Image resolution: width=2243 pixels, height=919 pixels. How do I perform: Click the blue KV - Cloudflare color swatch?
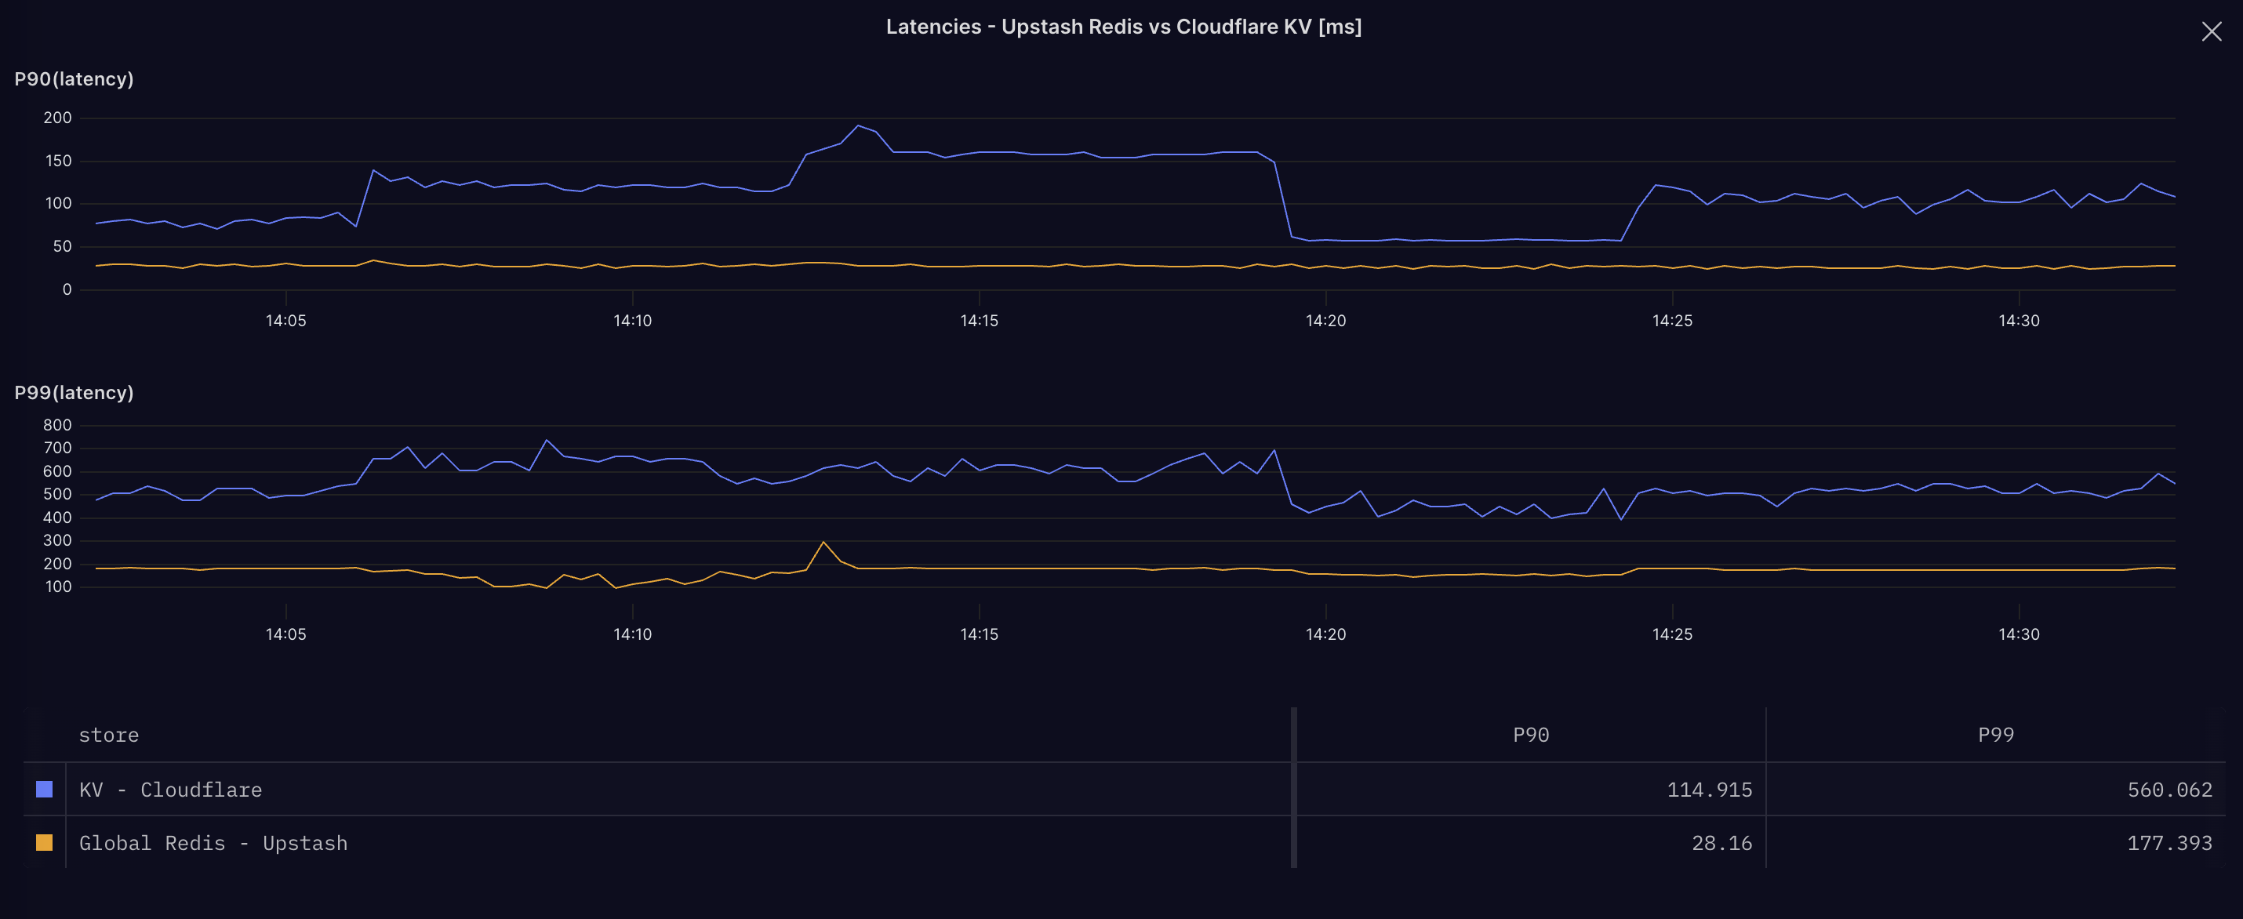[45, 790]
